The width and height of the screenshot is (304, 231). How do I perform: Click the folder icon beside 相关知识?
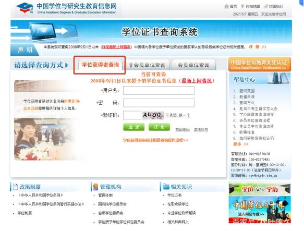click(x=166, y=187)
